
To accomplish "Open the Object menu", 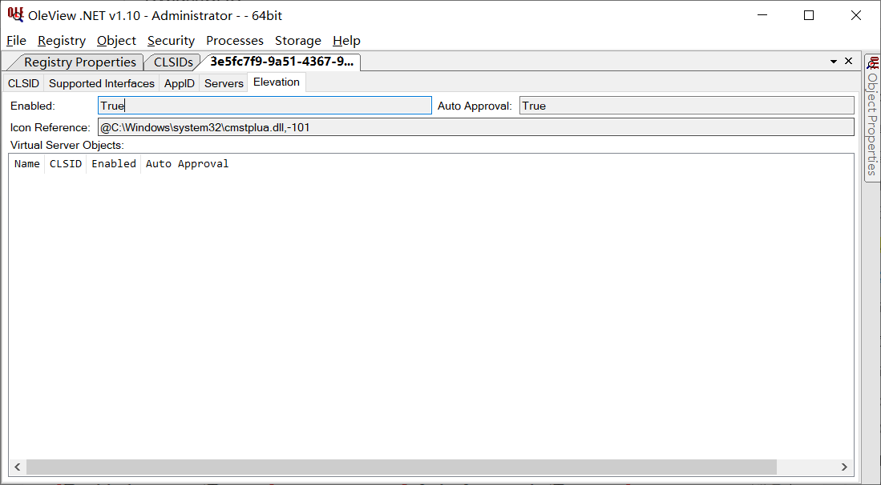I will [x=116, y=40].
